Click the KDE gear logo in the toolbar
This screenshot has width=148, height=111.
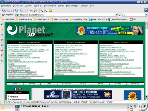pyautogui.click(x=146, y=10)
